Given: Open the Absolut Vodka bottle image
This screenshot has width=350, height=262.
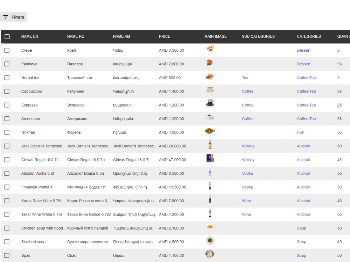Looking at the screenshot, I should [210, 172].
